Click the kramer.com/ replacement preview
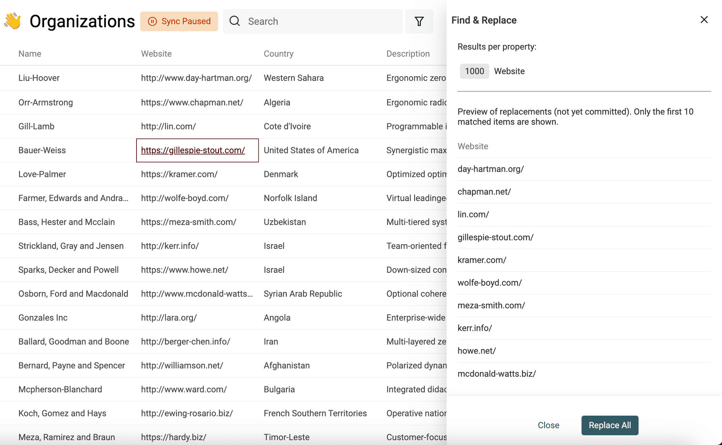 point(482,260)
